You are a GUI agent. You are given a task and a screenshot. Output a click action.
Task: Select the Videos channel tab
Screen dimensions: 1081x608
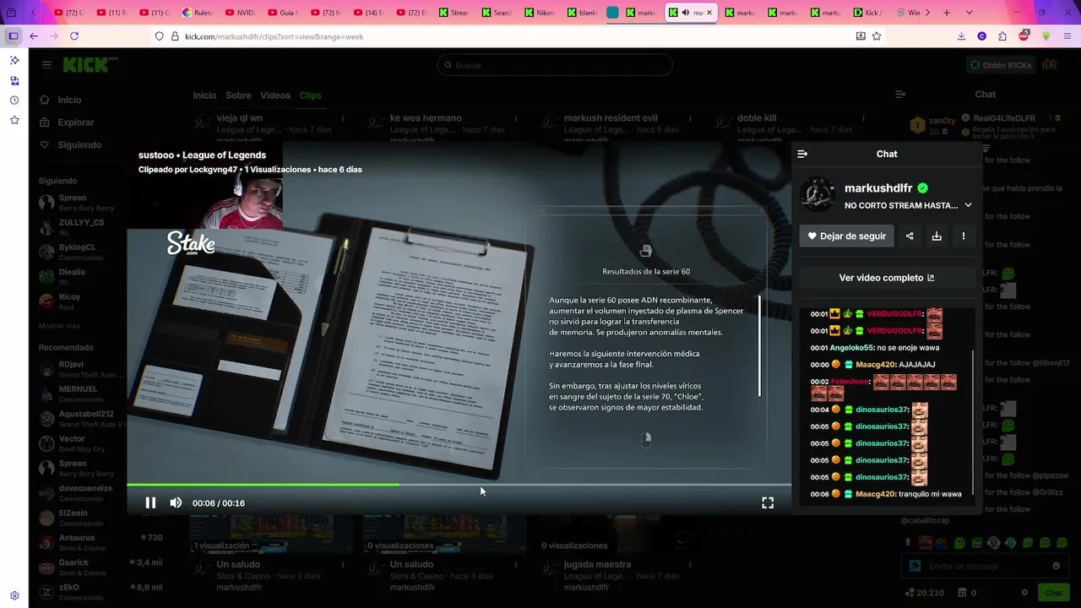pos(275,95)
